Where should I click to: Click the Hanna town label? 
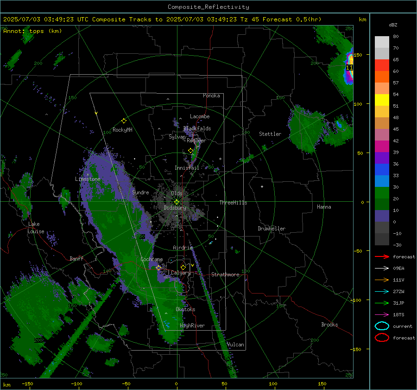[324, 207]
